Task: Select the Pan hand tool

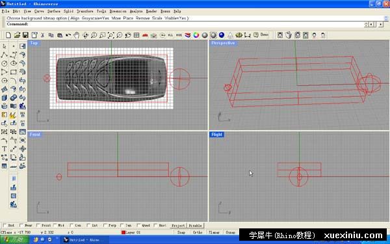Action: [77, 35]
